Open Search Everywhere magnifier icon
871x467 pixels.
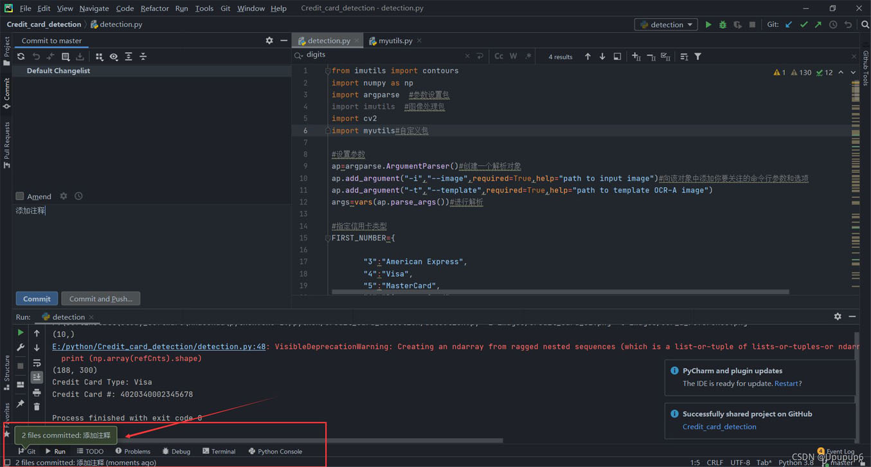[865, 24]
